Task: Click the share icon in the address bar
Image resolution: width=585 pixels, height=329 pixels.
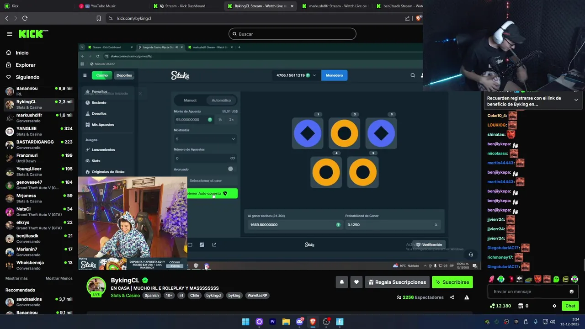Action: [x=407, y=18]
